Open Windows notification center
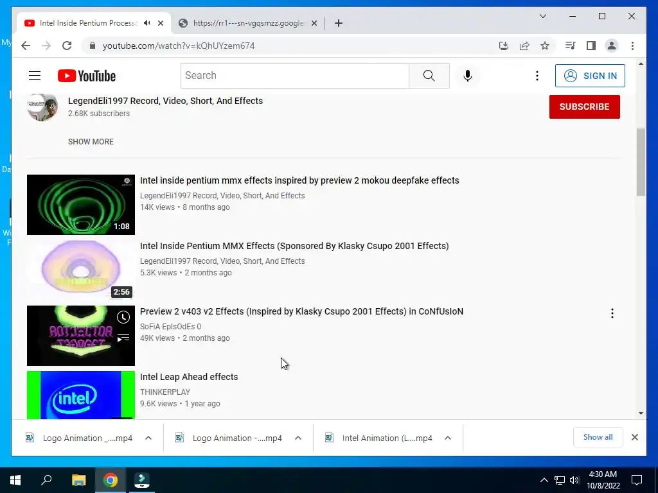The height and width of the screenshot is (493, 658). 637,480
